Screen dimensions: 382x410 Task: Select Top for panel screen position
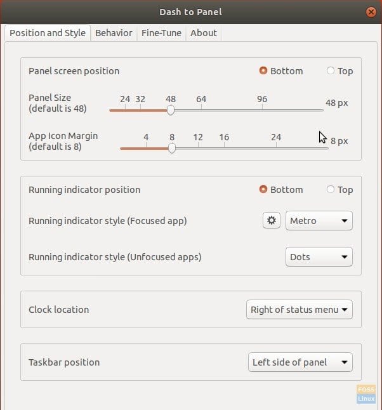click(x=331, y=70)
